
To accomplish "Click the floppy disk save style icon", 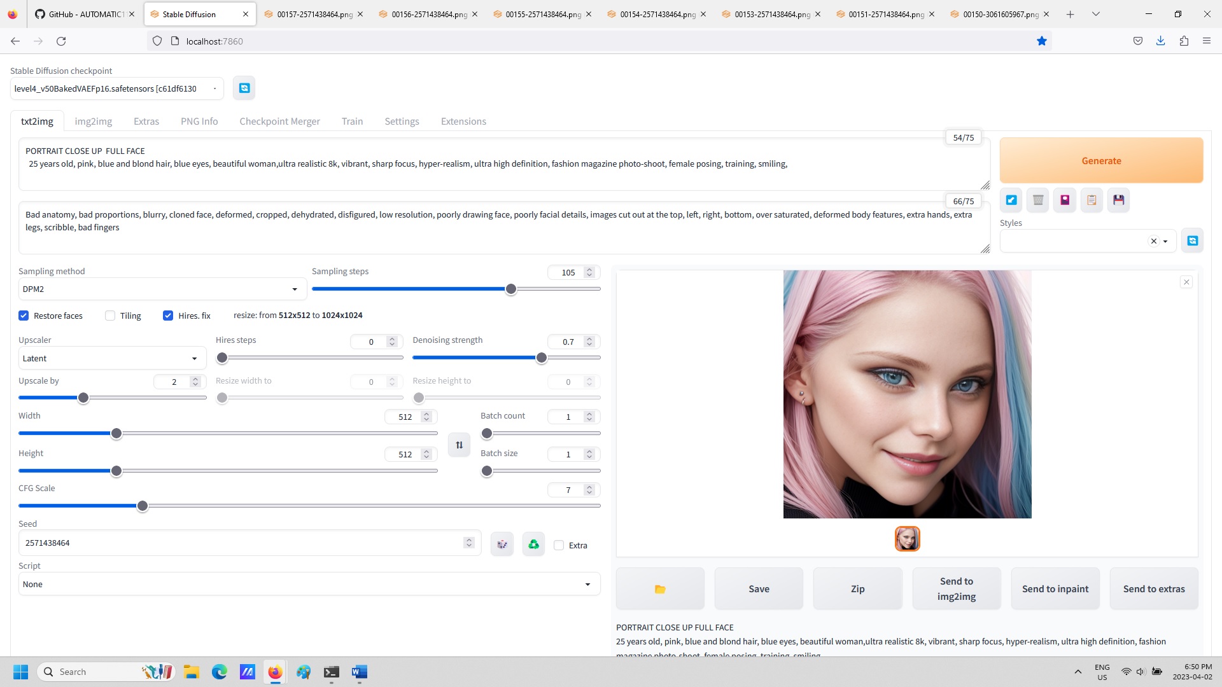I will click(1118, 200).
